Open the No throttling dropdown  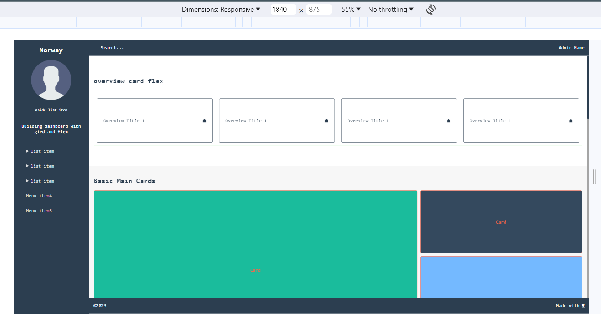[x=391, y=10]
